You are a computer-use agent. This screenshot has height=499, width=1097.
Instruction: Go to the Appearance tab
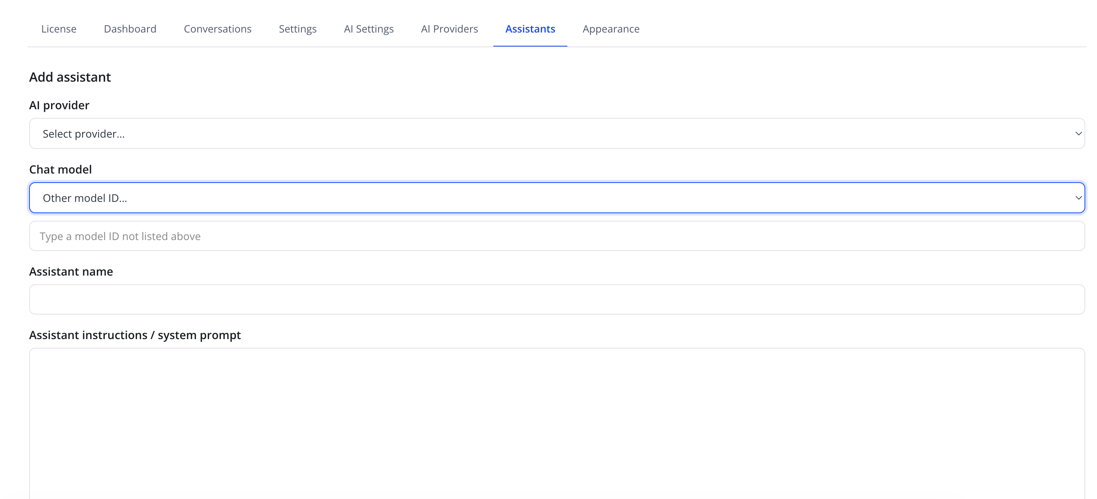(611, 29)
